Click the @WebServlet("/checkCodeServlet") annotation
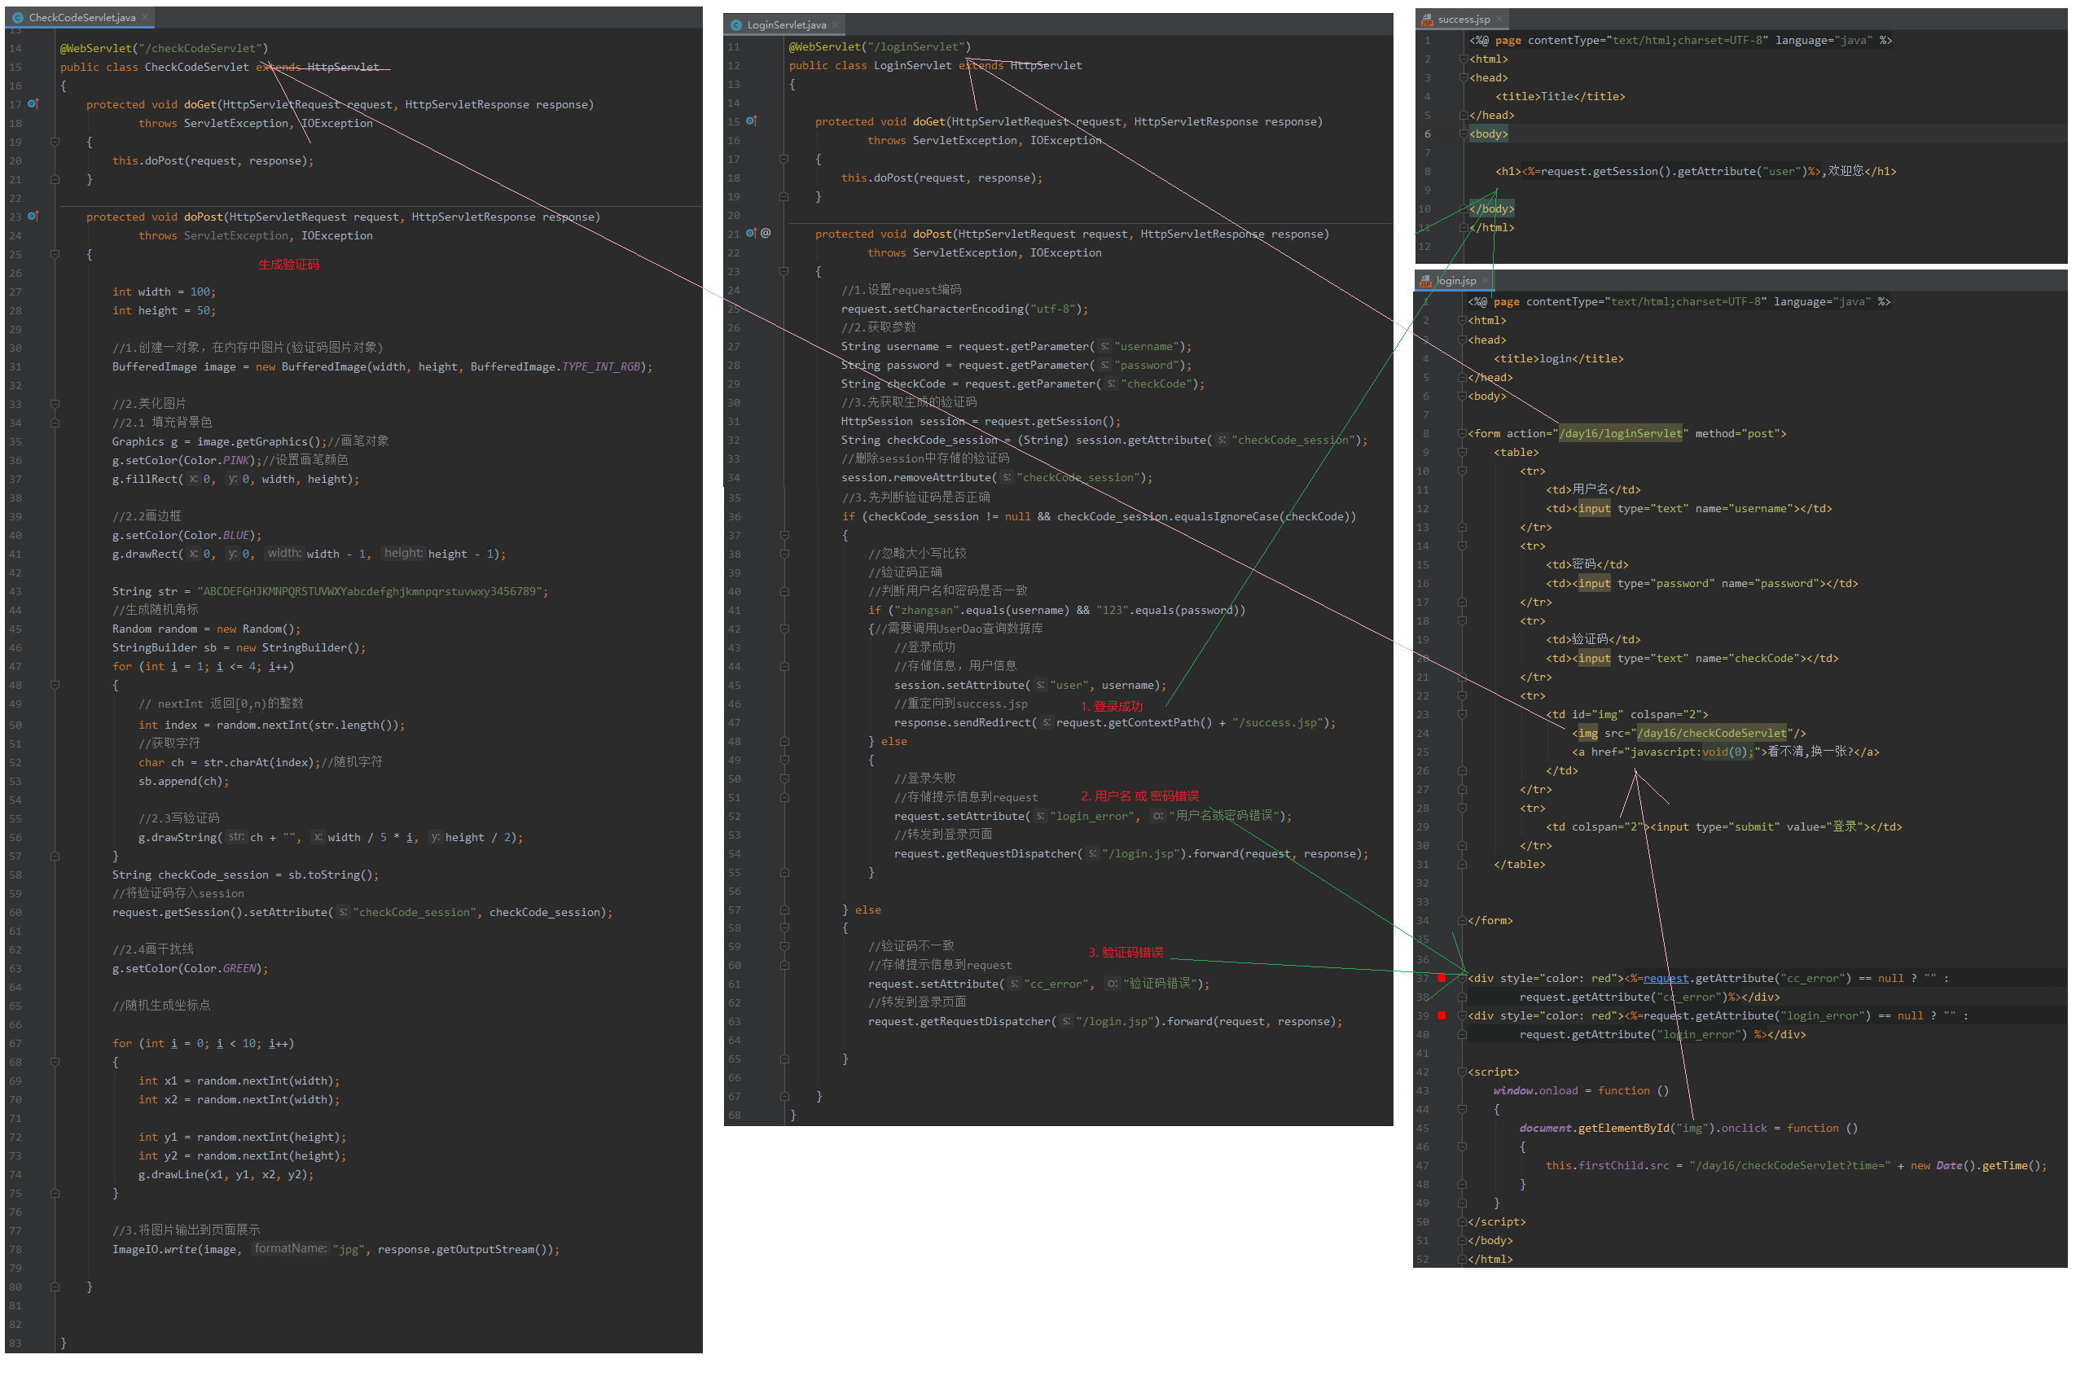The image size is (2098, 1394). [164, 48]
